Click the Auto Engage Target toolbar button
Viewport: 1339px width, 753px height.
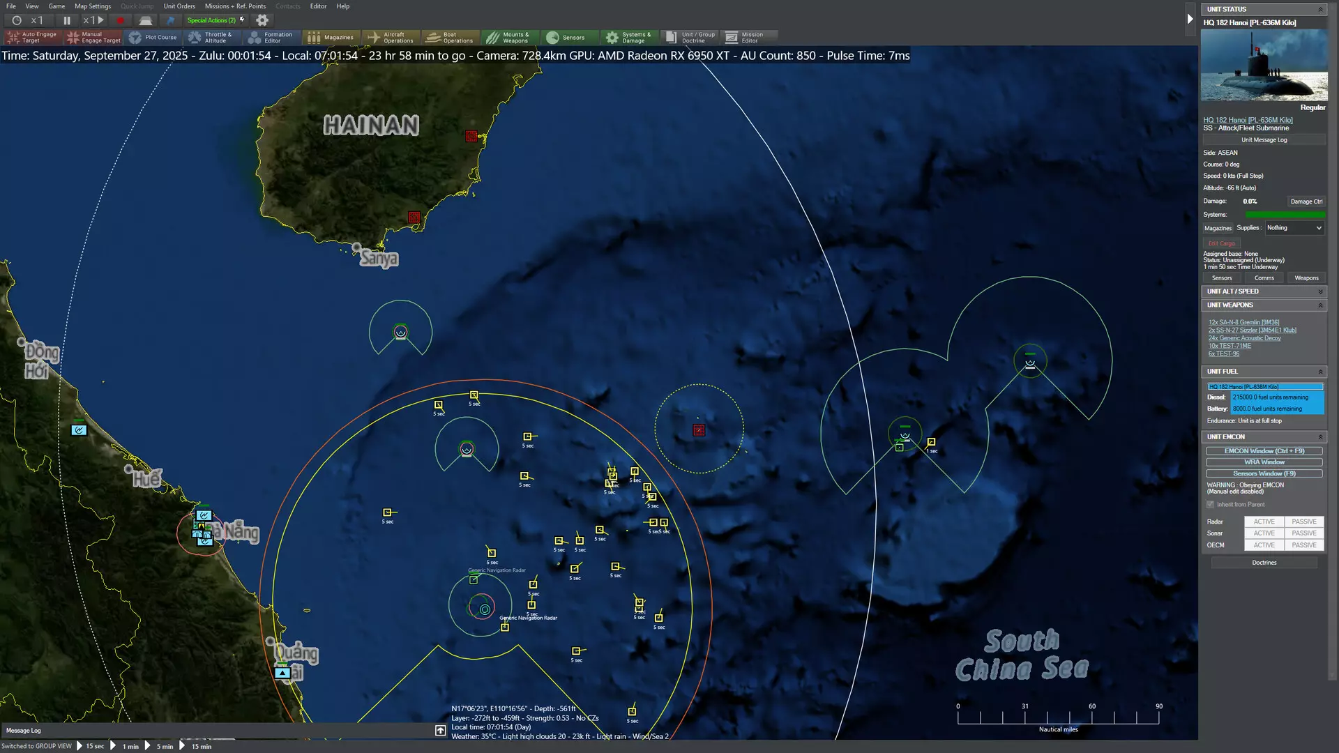(33, 38)
